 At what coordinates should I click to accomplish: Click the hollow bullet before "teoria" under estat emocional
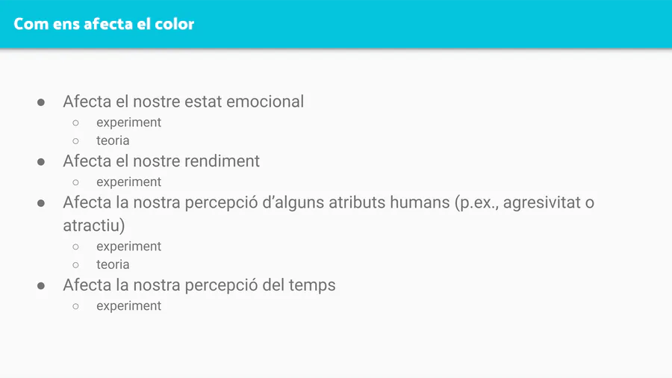tap(75, 140)
